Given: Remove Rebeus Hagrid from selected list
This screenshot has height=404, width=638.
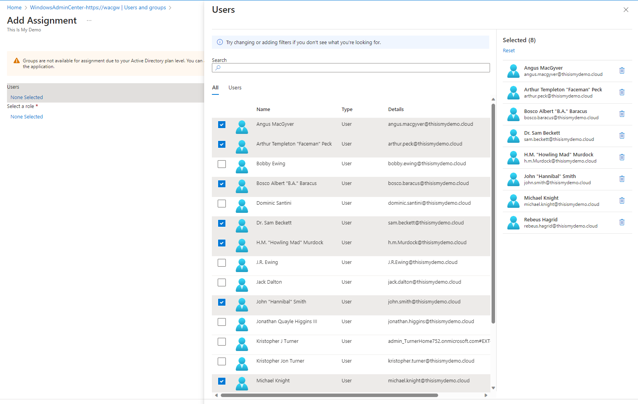Looking at the screenshot, I should pyautogui.click(x=622, y=222).
